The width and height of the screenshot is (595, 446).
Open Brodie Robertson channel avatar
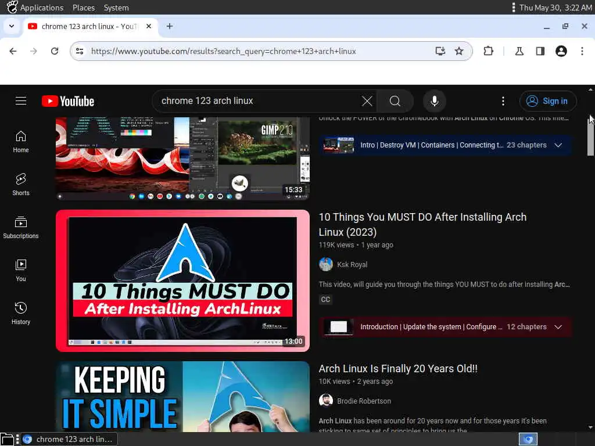pyautogui.click(x=325, y=400)
